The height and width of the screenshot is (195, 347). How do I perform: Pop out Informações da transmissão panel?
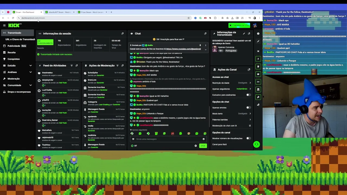(249, 34)
